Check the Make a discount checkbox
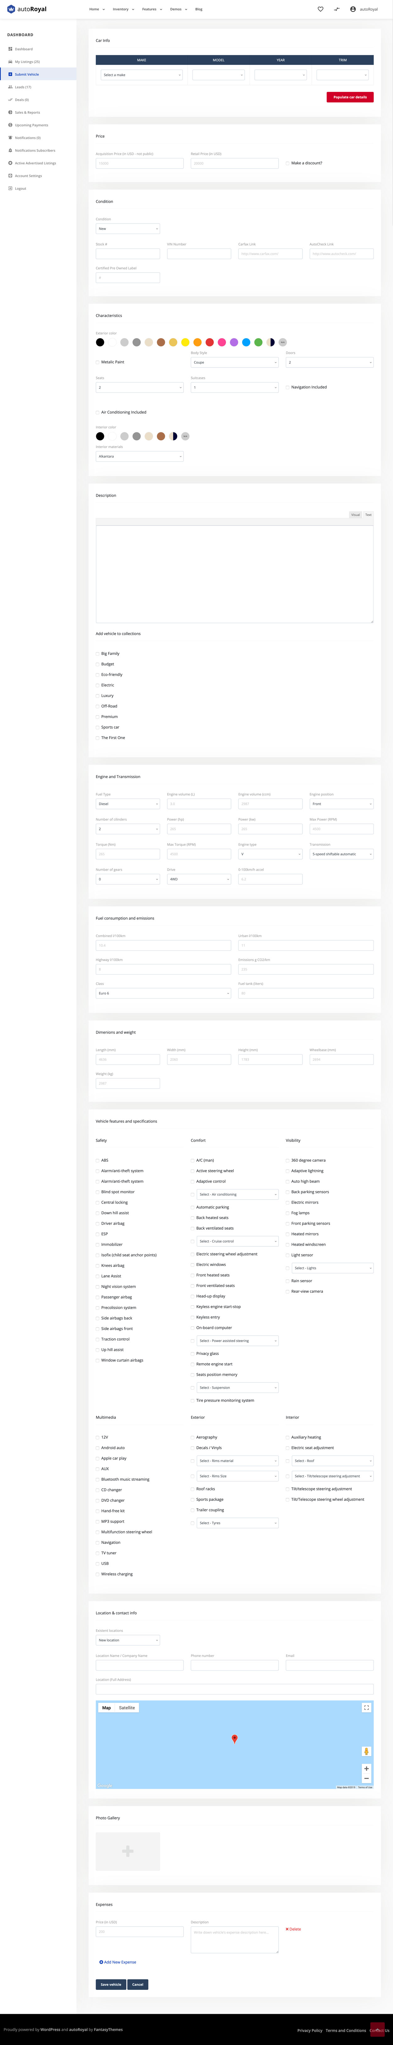The height and width of the screenshot is (2045, 393). point(288,163)
